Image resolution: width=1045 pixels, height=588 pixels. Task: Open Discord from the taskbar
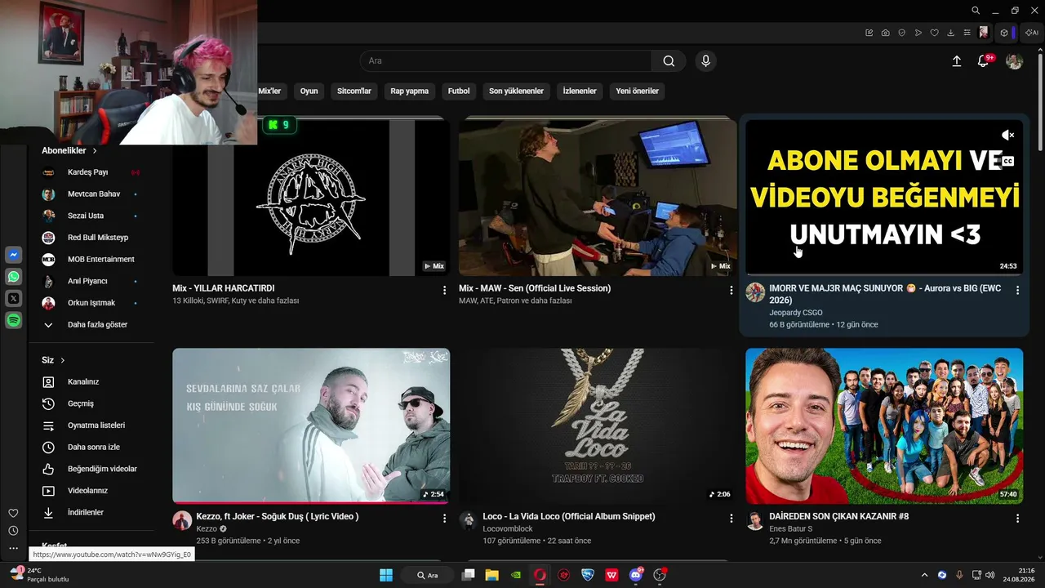click(636, 575)
